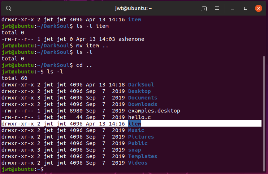This screenshot has width=268, height=174.
Task: Minimize the terminal window
Action: point(233,8)
